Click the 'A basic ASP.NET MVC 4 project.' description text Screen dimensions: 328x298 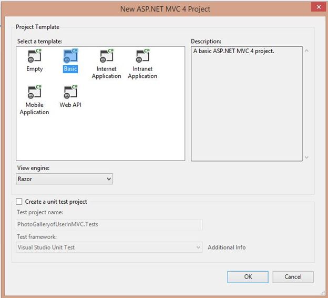click(234, 51)
